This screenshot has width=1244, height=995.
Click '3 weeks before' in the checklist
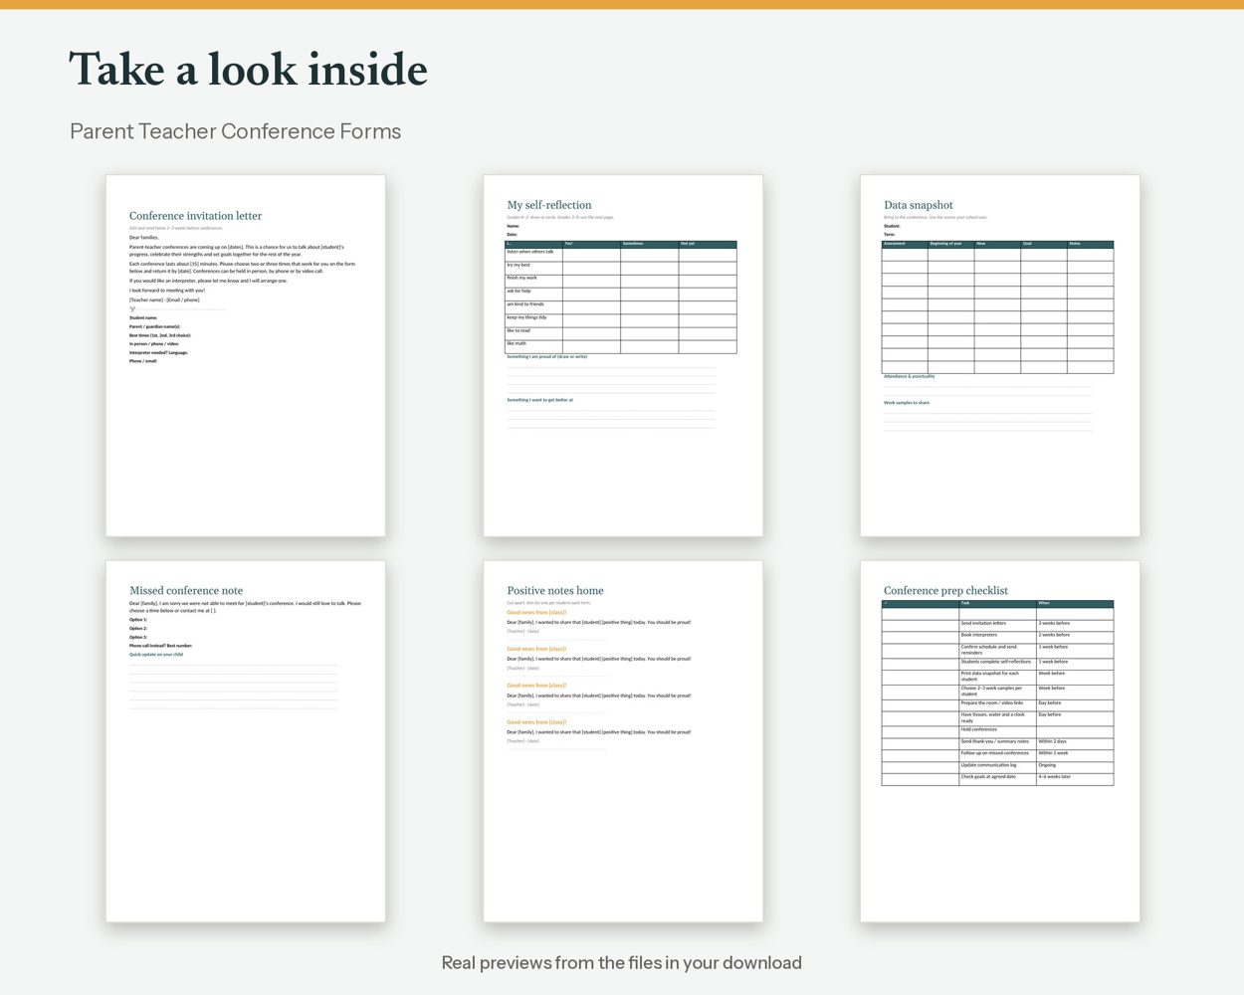[1054, 624]
